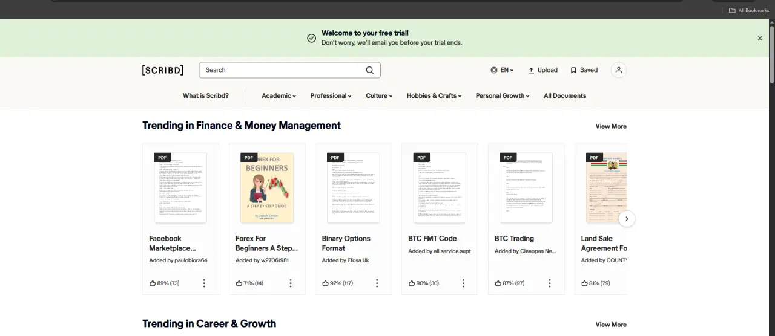Click the carousel next arrow
This screenshot has height=336, width=775.
click(627, 219)
